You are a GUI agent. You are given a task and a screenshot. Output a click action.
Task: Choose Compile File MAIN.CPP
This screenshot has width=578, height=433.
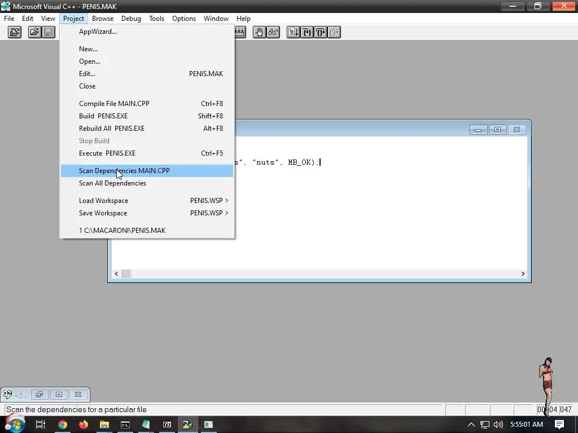pyautogui.click(x=147, y=104)
